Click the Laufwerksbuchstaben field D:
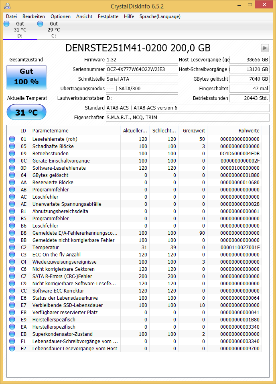The image size is (276, 384). [x=142, y=98]
